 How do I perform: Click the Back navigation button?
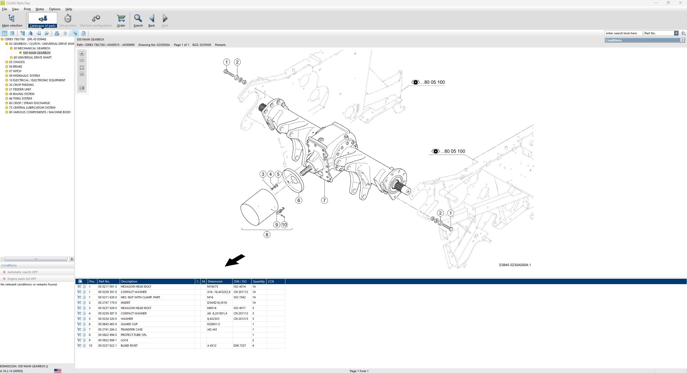pyautogui.click(x=151, y=20)
